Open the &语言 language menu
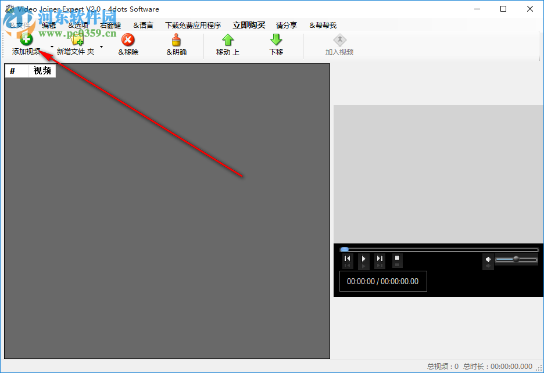The height and width of the screenshot is (373, 544). click(143, 25)
